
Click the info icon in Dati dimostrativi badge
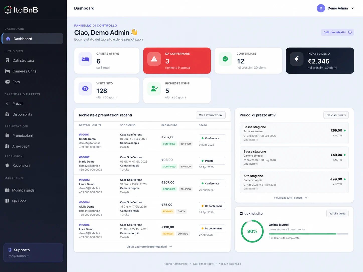pos(350,32)
